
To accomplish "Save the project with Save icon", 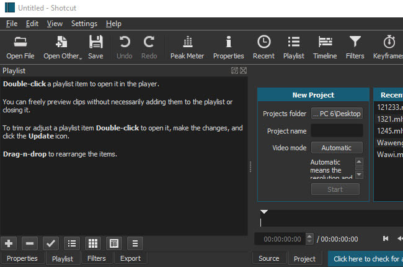I will tap(95, 48).
